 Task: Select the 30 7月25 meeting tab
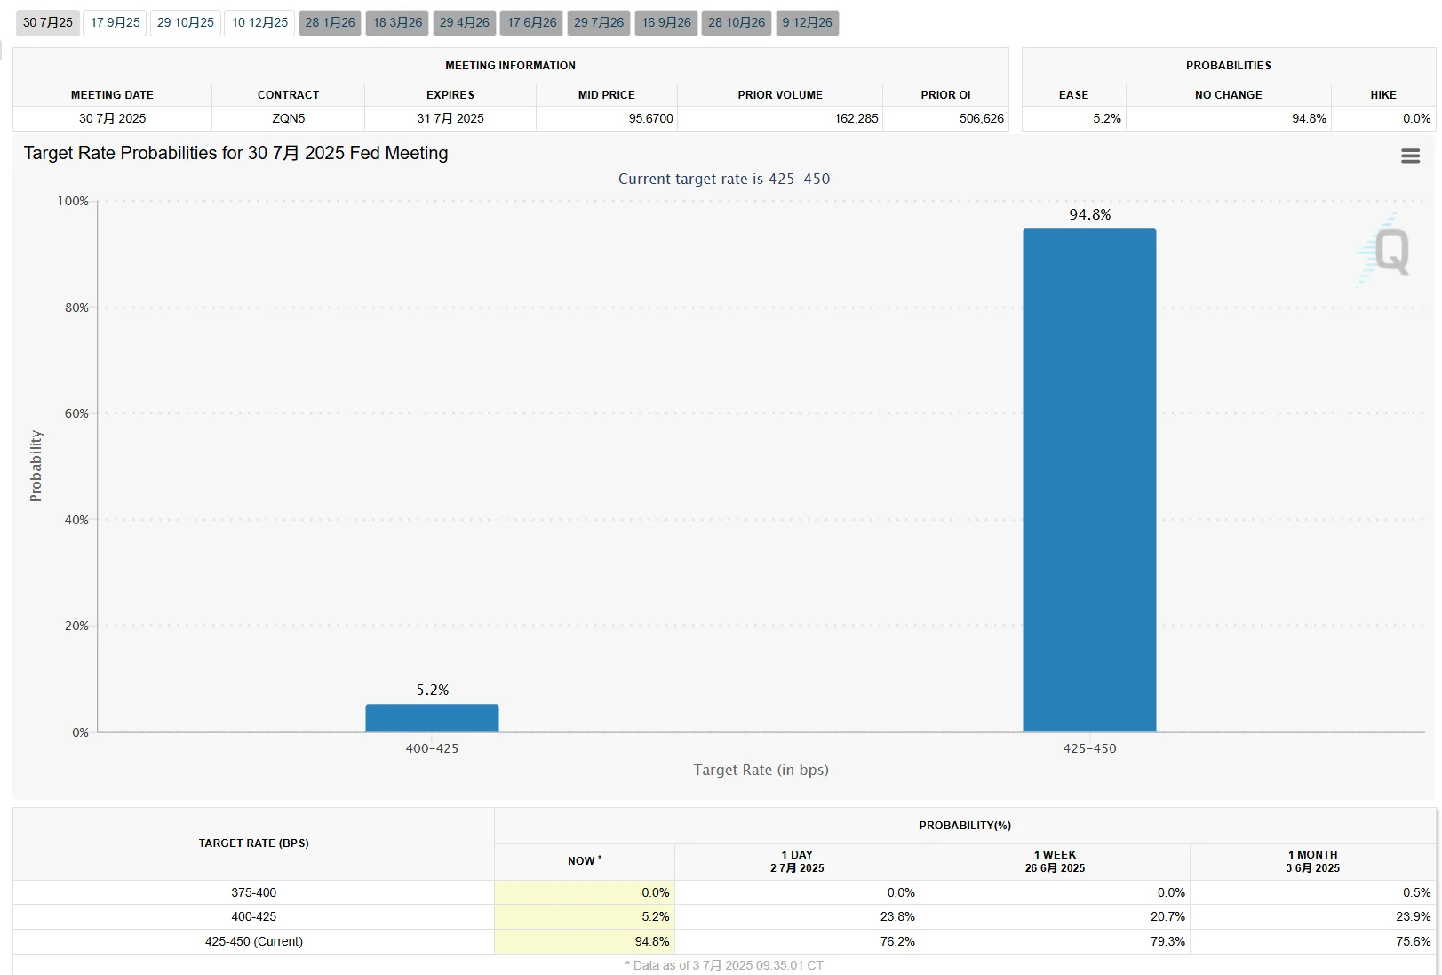[x=48, y=22]
